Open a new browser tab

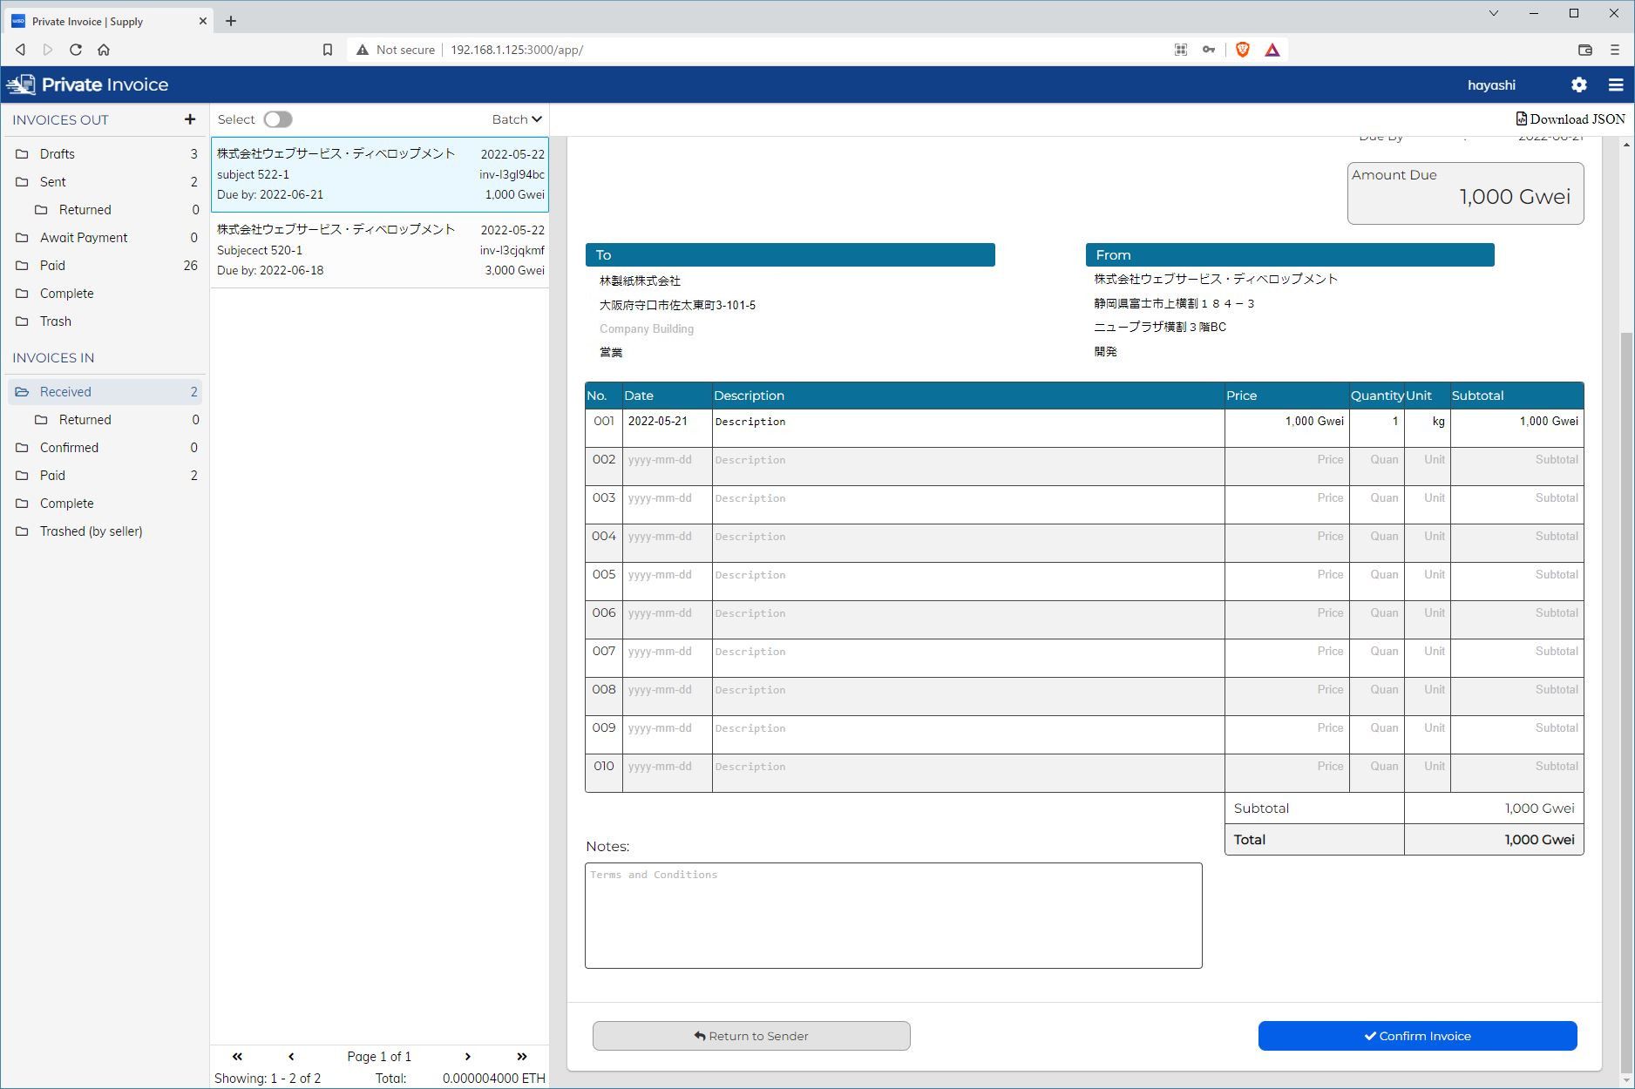[231, 21]
